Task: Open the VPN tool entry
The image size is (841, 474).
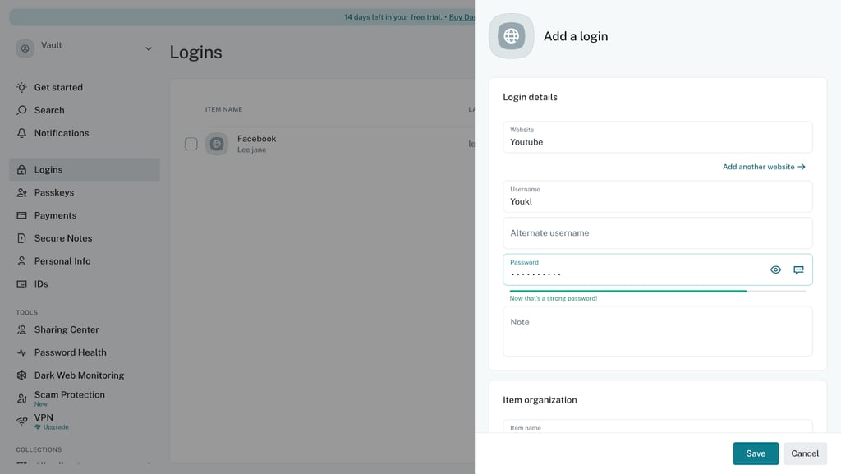Action: (x=85, y=421)
